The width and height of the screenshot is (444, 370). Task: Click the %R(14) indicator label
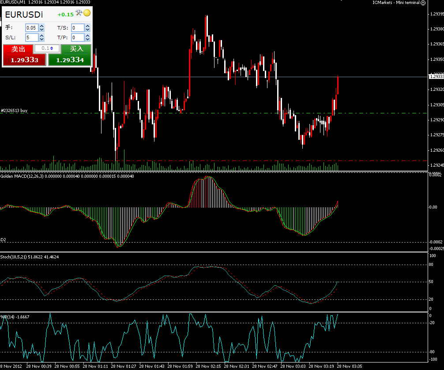8,317
